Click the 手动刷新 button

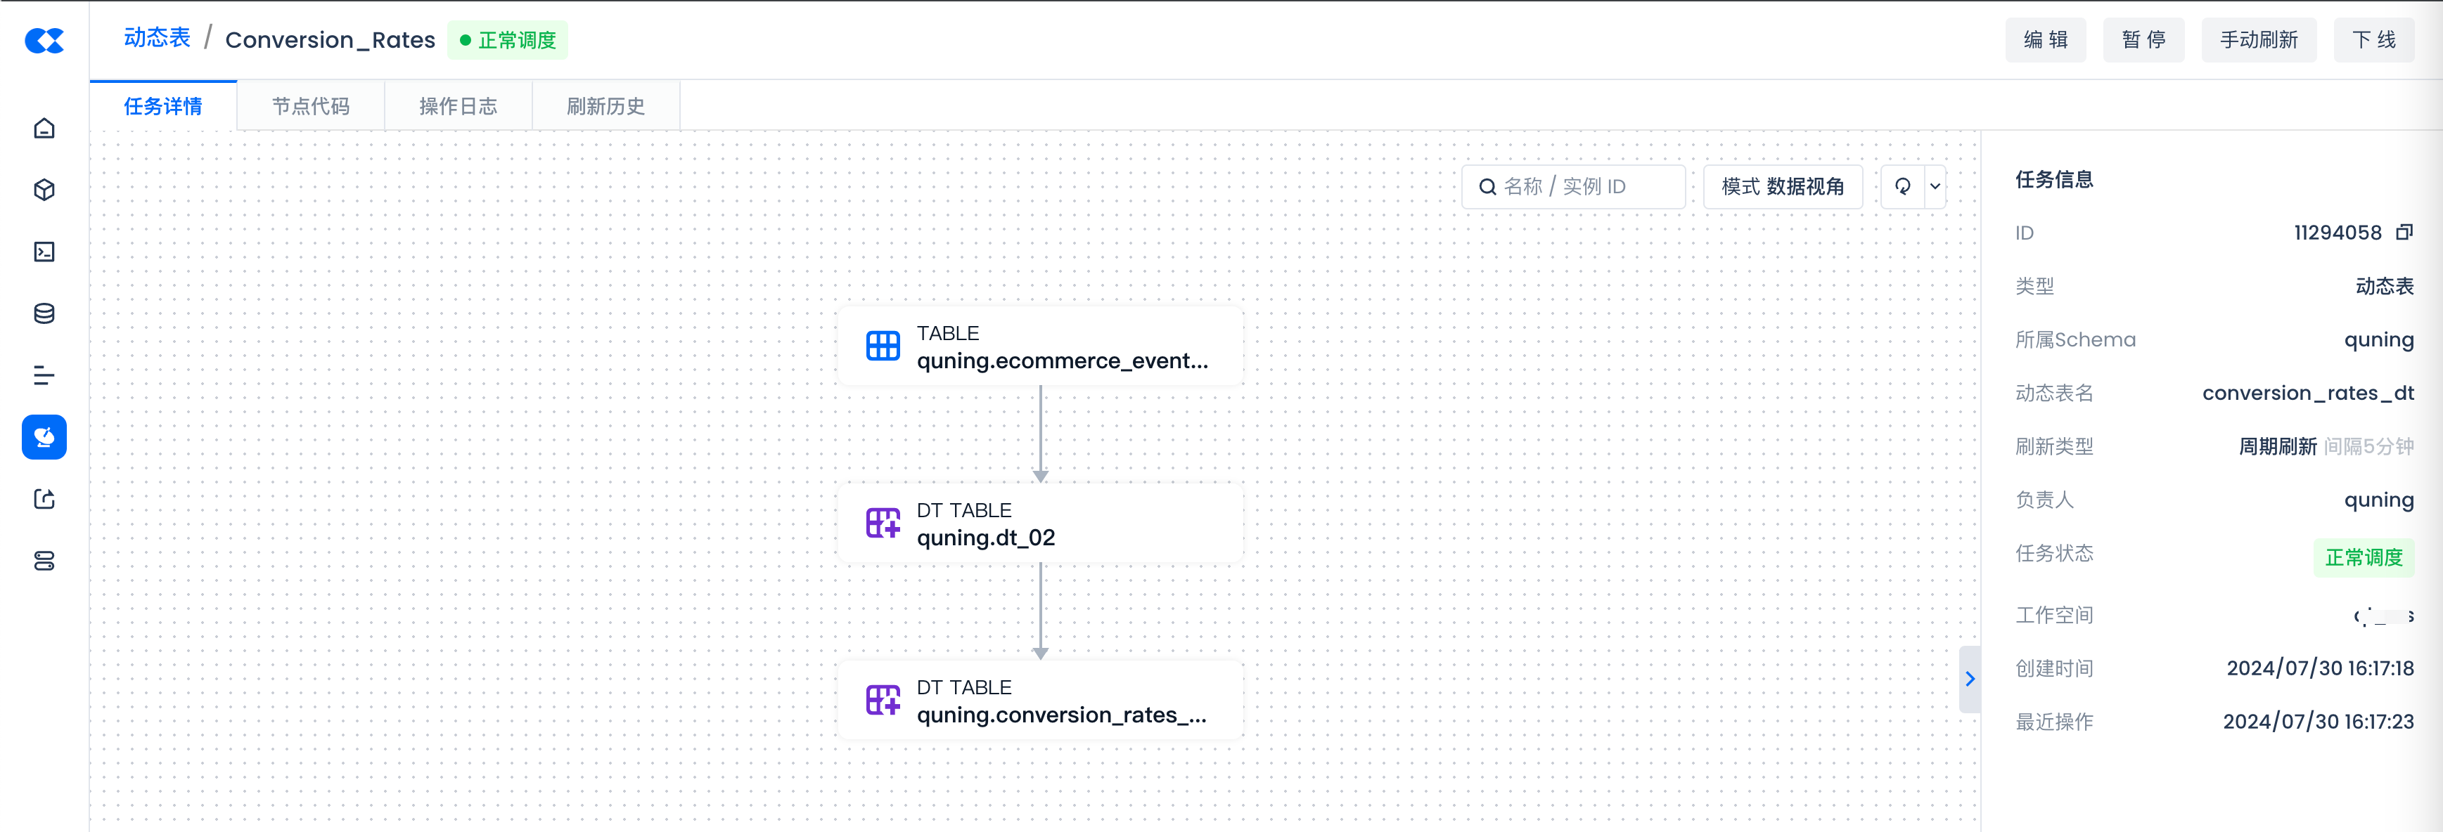(2258, 40)
